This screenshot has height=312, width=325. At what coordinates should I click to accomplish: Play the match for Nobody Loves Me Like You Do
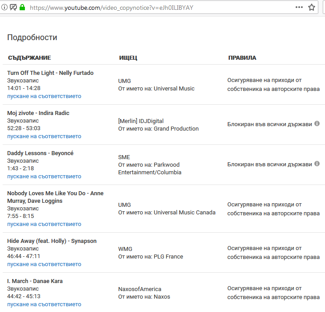click(44, 224)
